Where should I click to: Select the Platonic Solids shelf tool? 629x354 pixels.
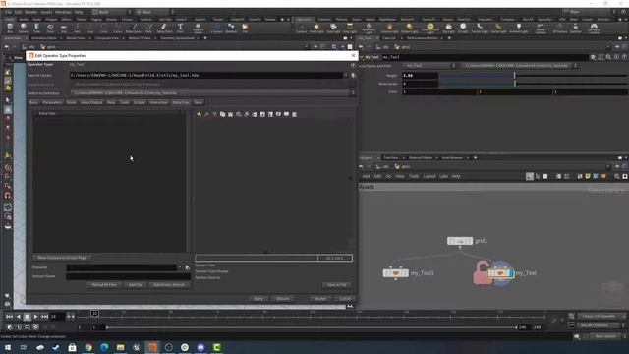(199, 29)
